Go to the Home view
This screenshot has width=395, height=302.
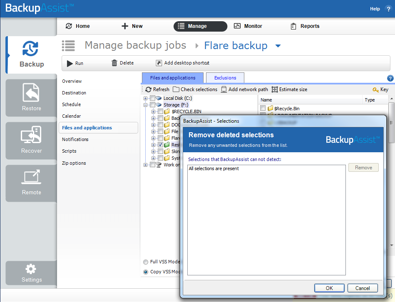(77, 26)
